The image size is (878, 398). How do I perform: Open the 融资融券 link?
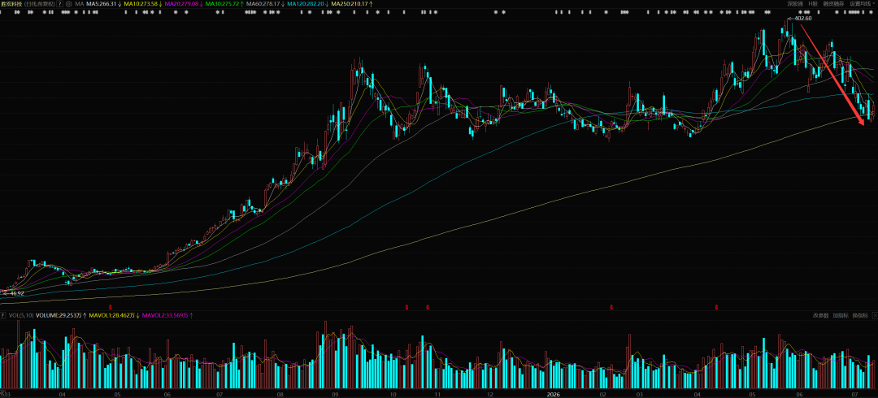[834, 3]
